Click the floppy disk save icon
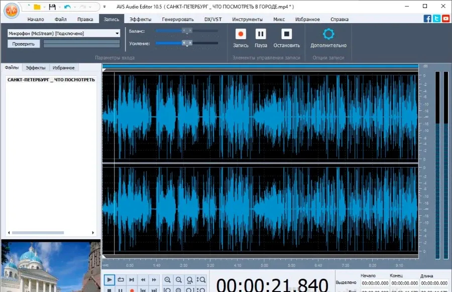452x292 pixels. tap(52, 7)
